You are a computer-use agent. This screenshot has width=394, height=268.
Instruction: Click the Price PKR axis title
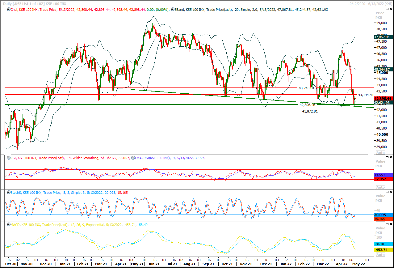tap(380, 15)
